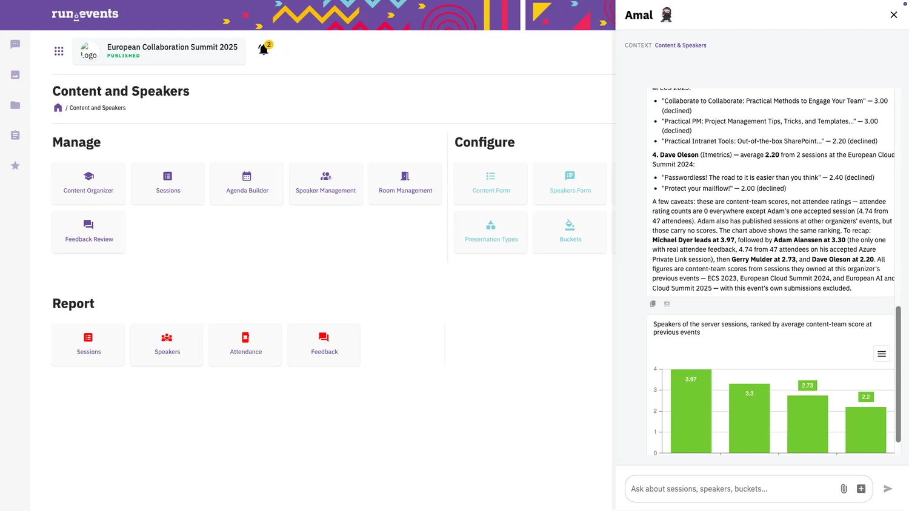
Task: Open Manage Sessions tile
Action: coord(168,183)
